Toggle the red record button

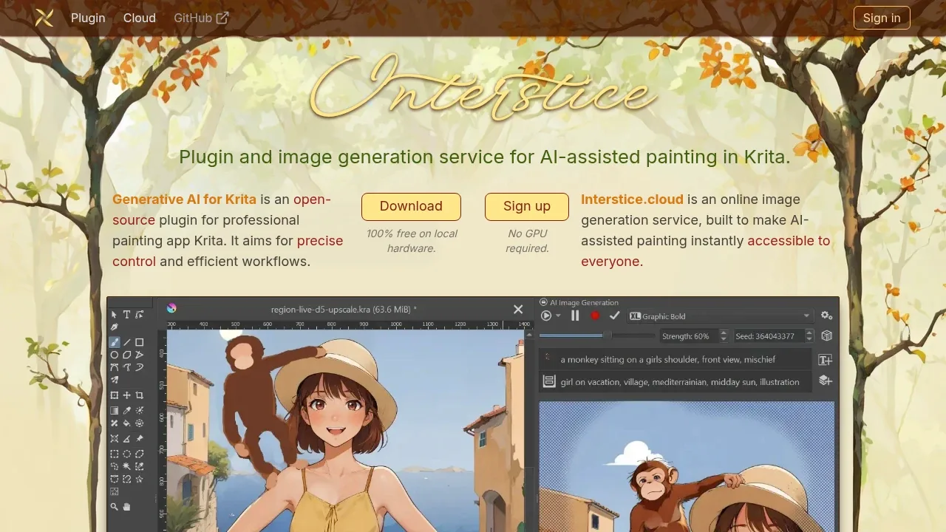click(x=595, y=316)
